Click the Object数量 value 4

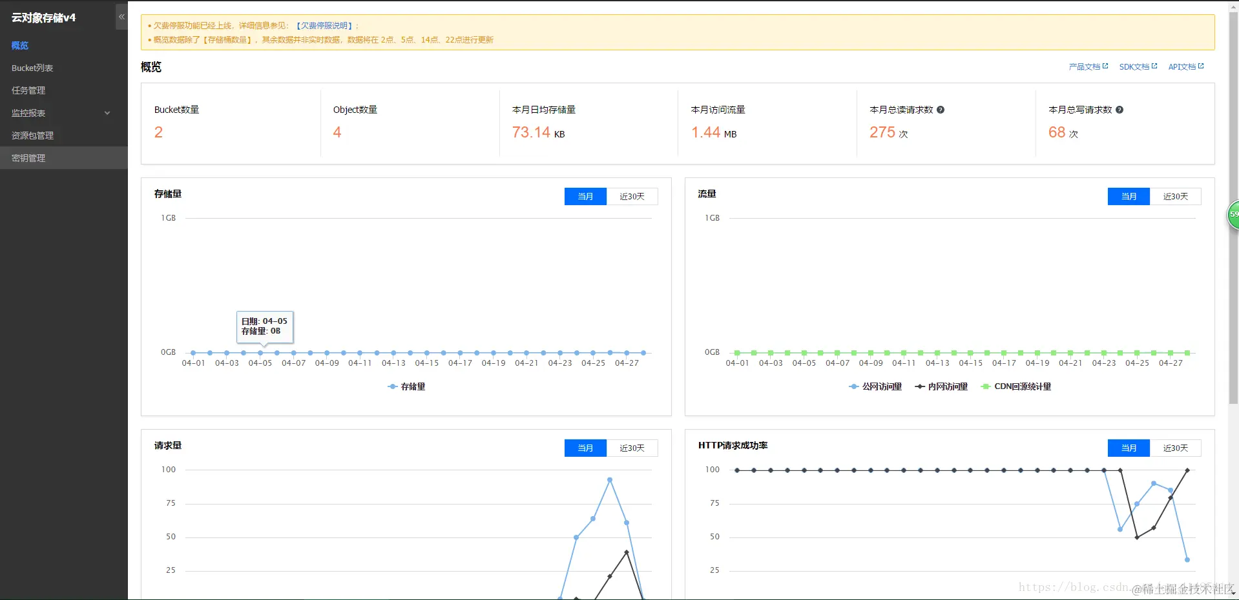pos(337,132)
